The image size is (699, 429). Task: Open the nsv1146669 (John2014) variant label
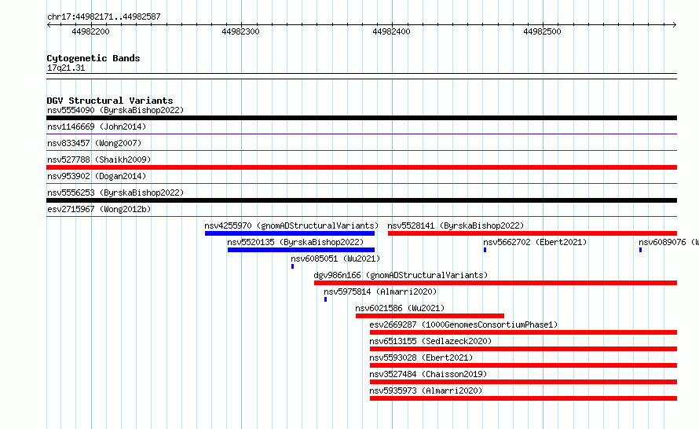click(97, 126)
